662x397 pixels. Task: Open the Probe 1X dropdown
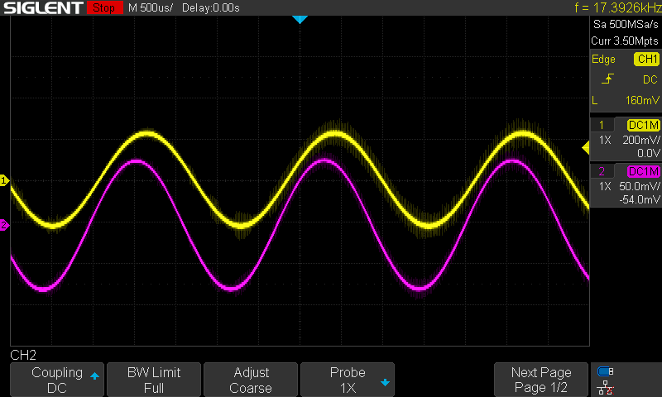(x=348, y=380)
